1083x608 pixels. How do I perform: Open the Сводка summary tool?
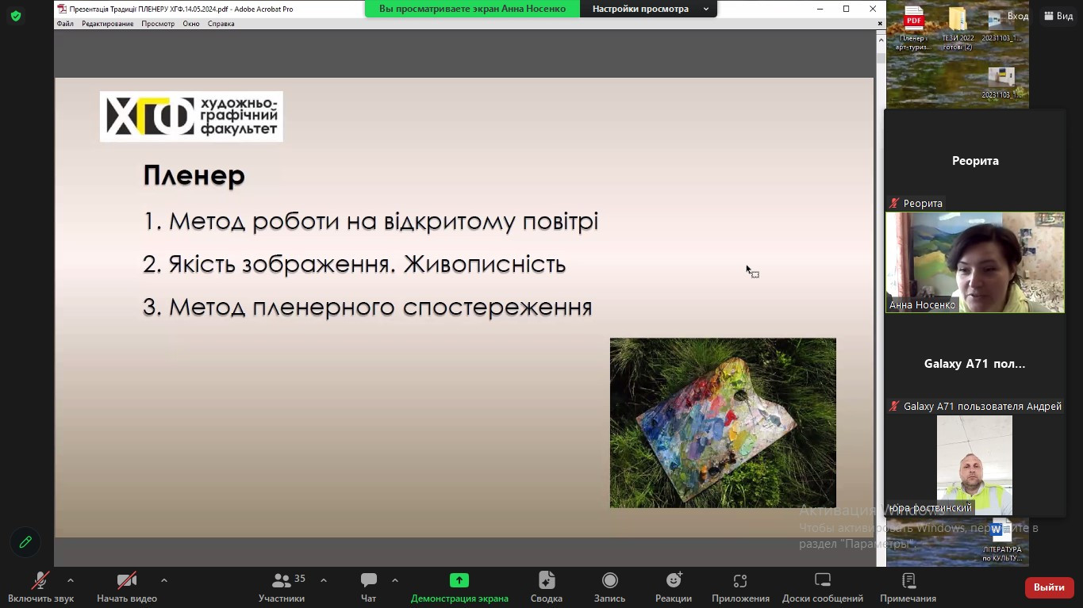click(x=546, y=587)
